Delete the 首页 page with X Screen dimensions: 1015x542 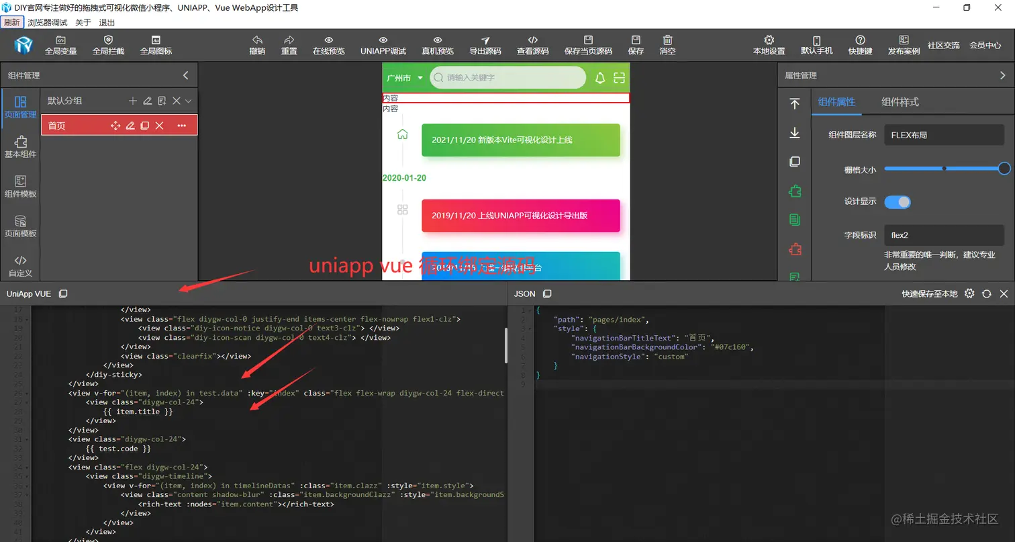click(x=160, y=126)
